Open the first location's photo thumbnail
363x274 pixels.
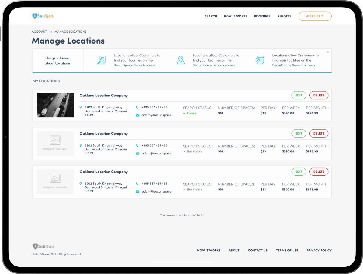pos(55,105)
